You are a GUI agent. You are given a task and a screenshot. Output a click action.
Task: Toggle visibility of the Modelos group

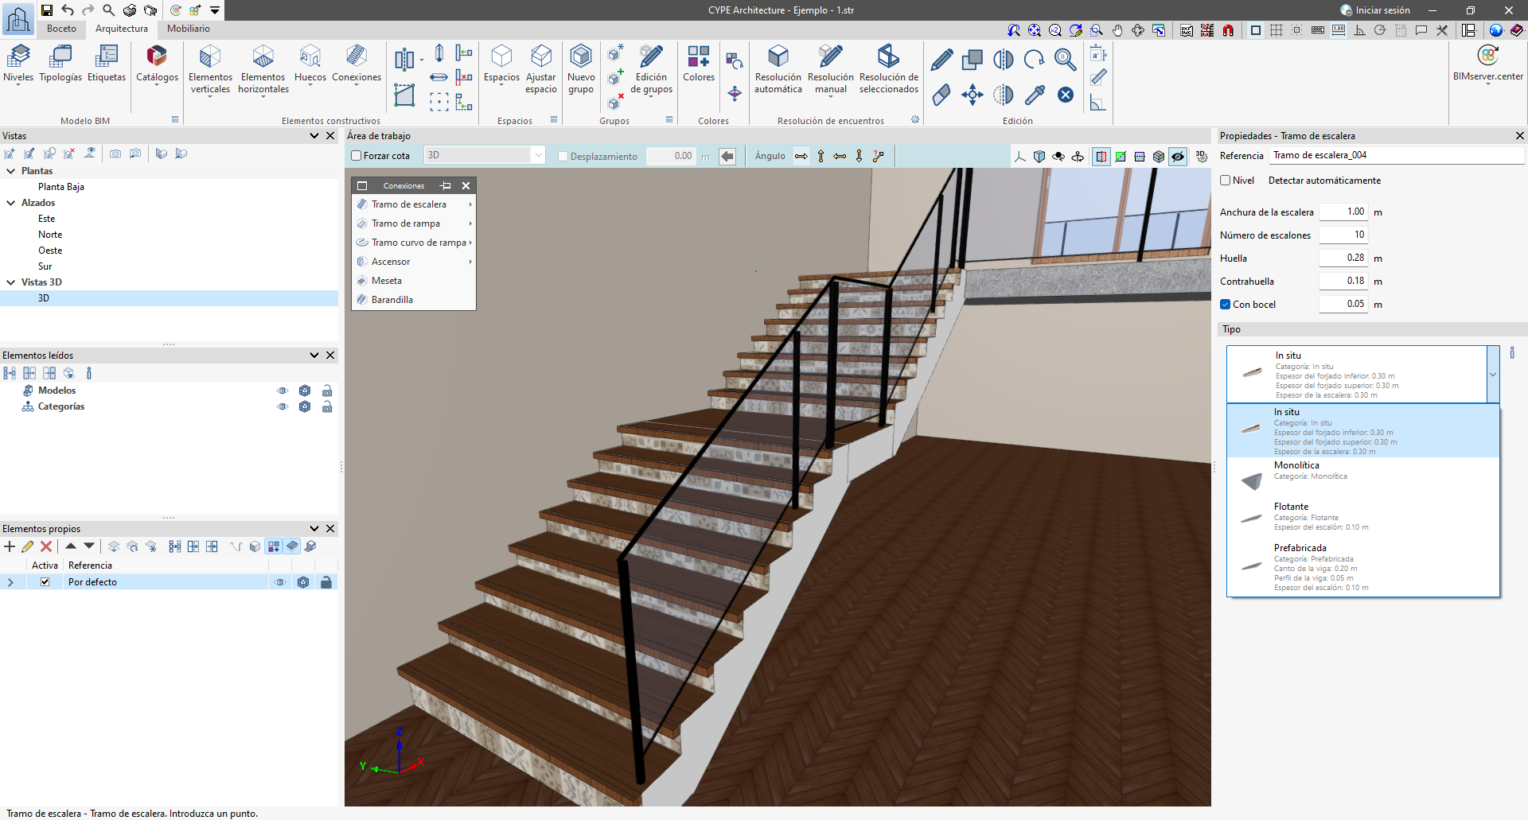pyautogui.click(x=282, y=391)
